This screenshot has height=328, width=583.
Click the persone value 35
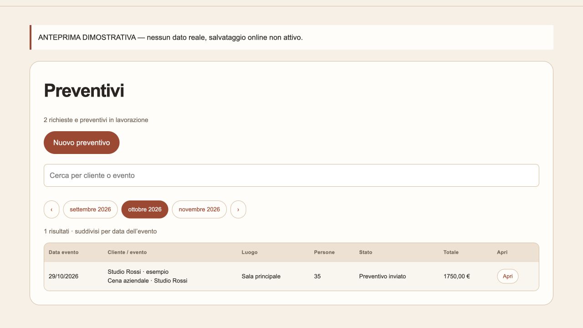coord(317,276)
